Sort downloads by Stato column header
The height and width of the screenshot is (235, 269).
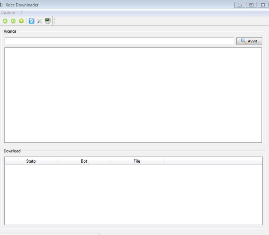tap(31, 161)
